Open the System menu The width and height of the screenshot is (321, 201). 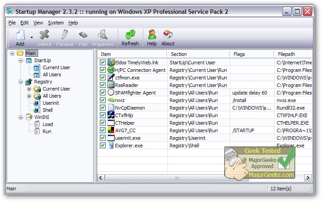click(55, 23)
